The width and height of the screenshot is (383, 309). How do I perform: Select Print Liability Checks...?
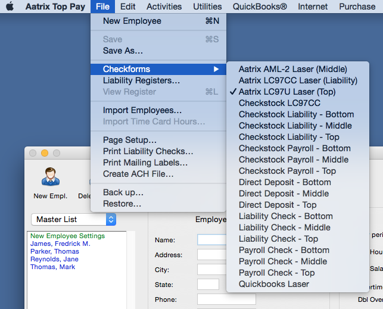pos(158,151)
